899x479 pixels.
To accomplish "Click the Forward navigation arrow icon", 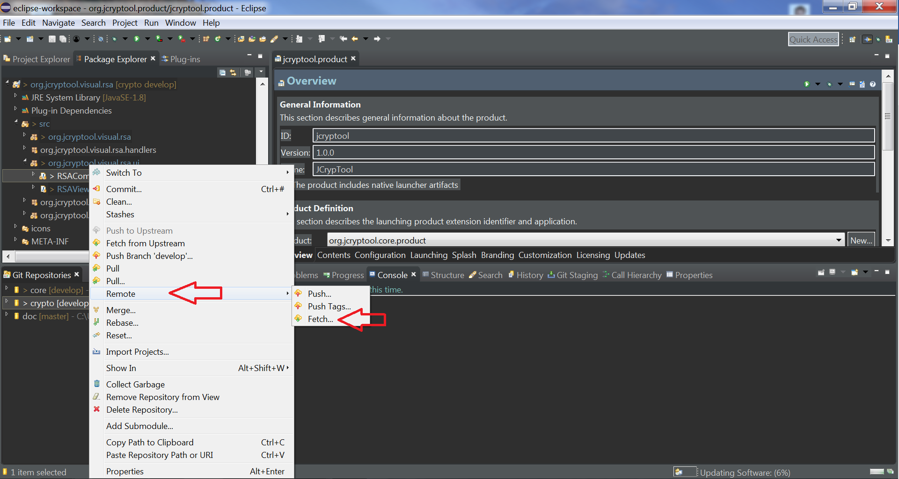I will point(377,39).
